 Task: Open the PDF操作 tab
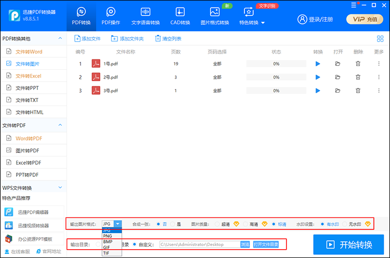pyautogui.click(x=110, y=16)
